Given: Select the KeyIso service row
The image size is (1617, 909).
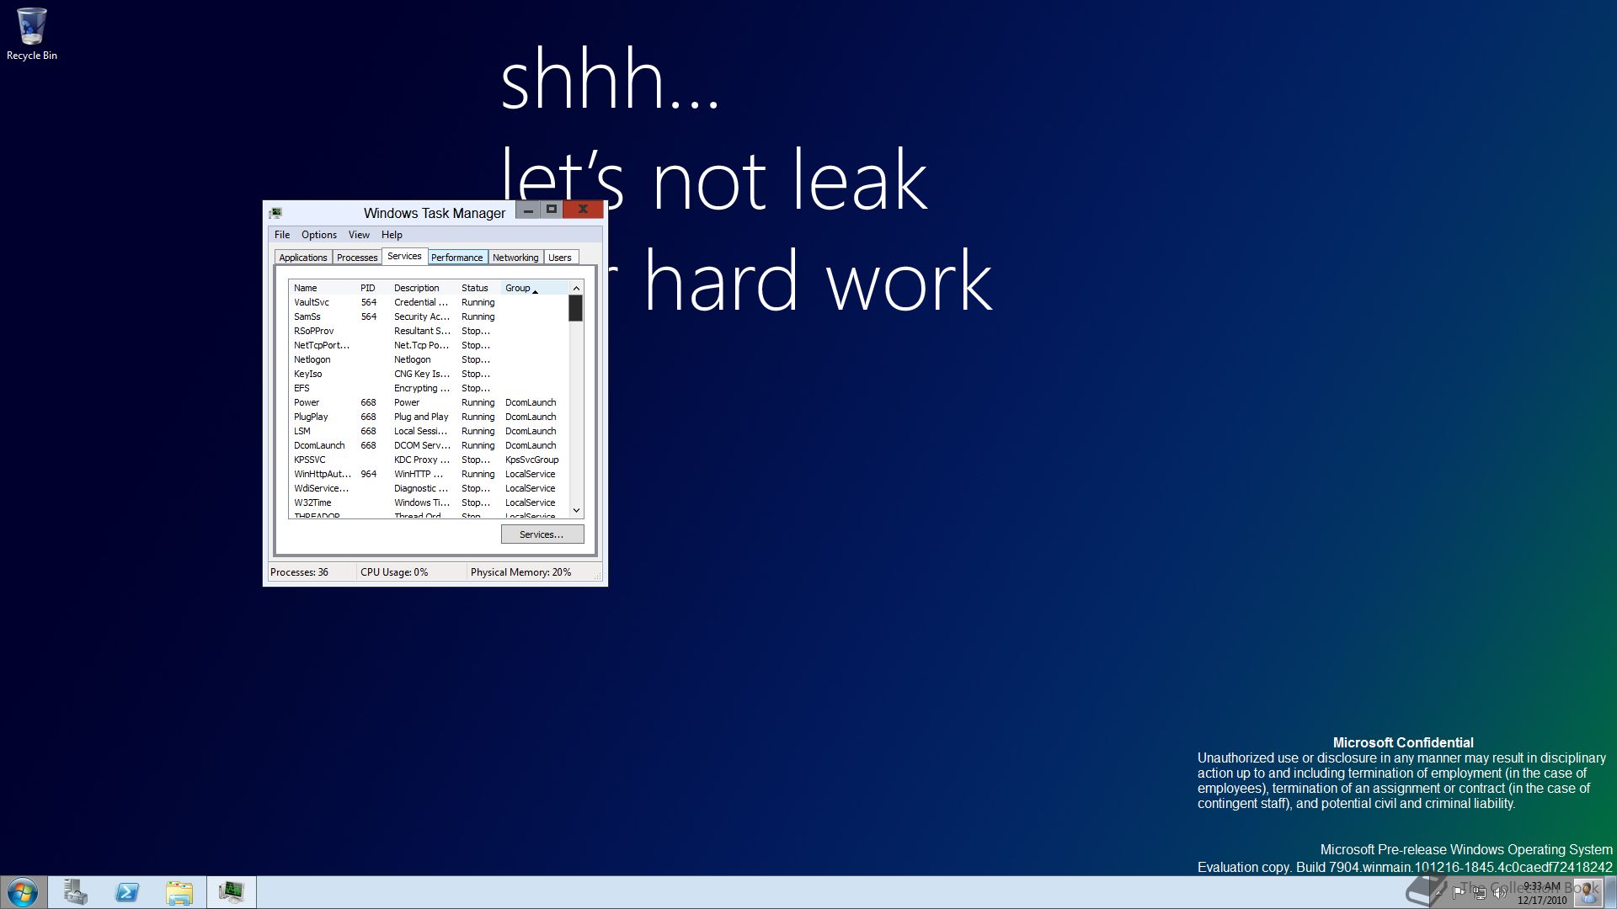Looking at the screenshot, I should (x=429, y=374).
